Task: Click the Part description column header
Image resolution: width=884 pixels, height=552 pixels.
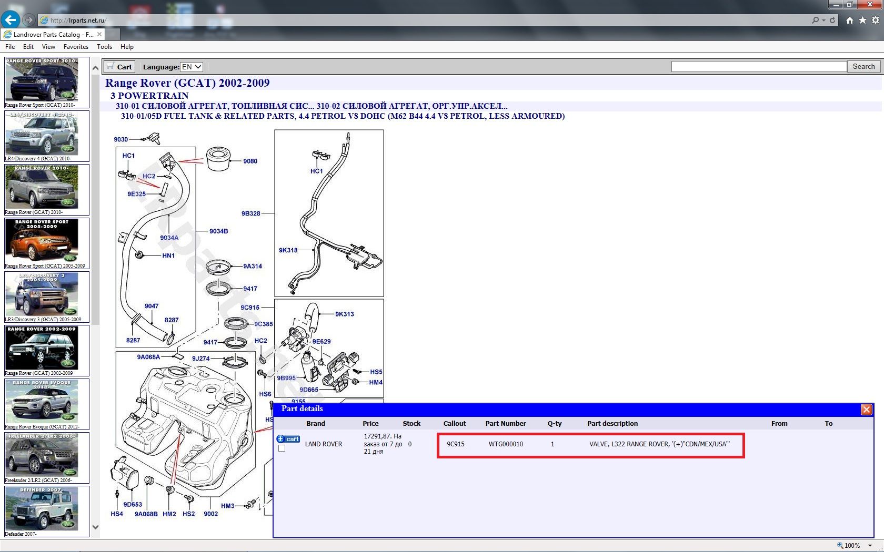Action: coord(612,423)
